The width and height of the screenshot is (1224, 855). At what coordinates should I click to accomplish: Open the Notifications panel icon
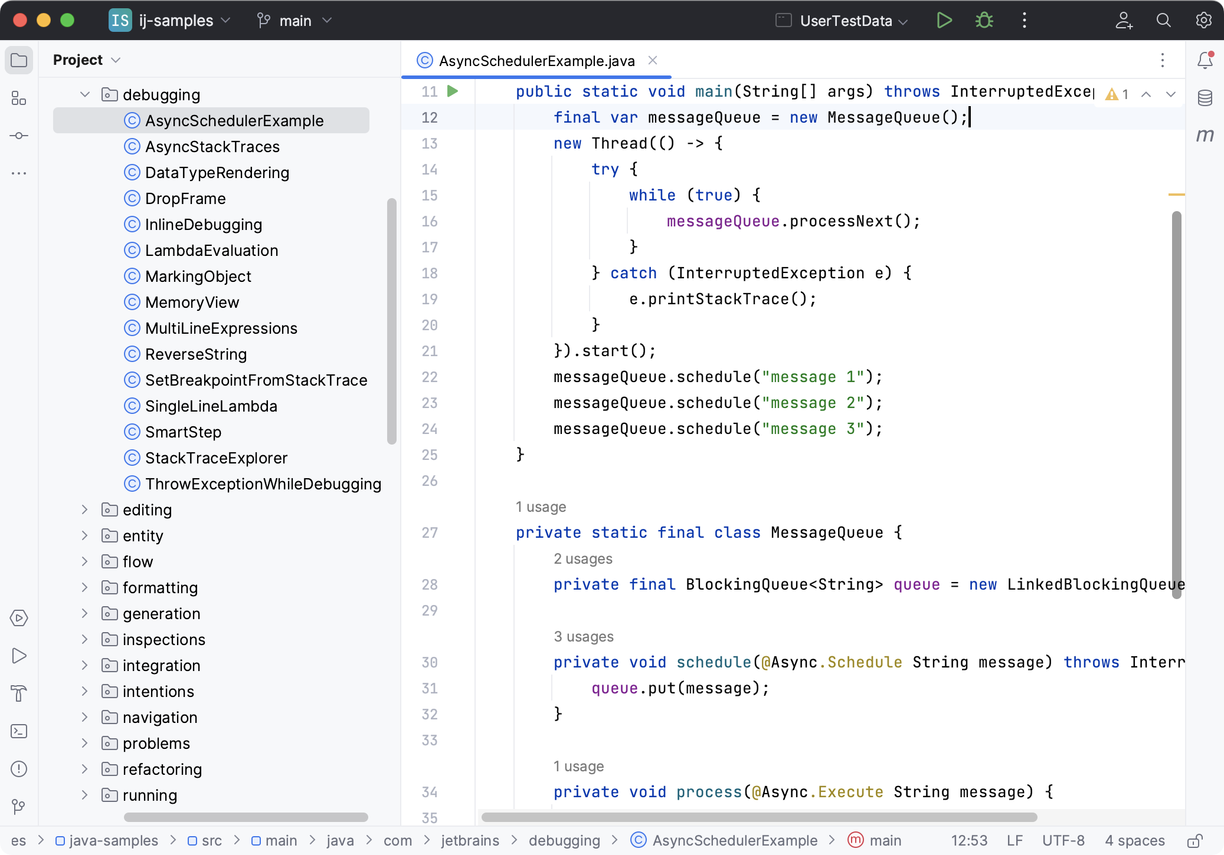[1205, 60]
